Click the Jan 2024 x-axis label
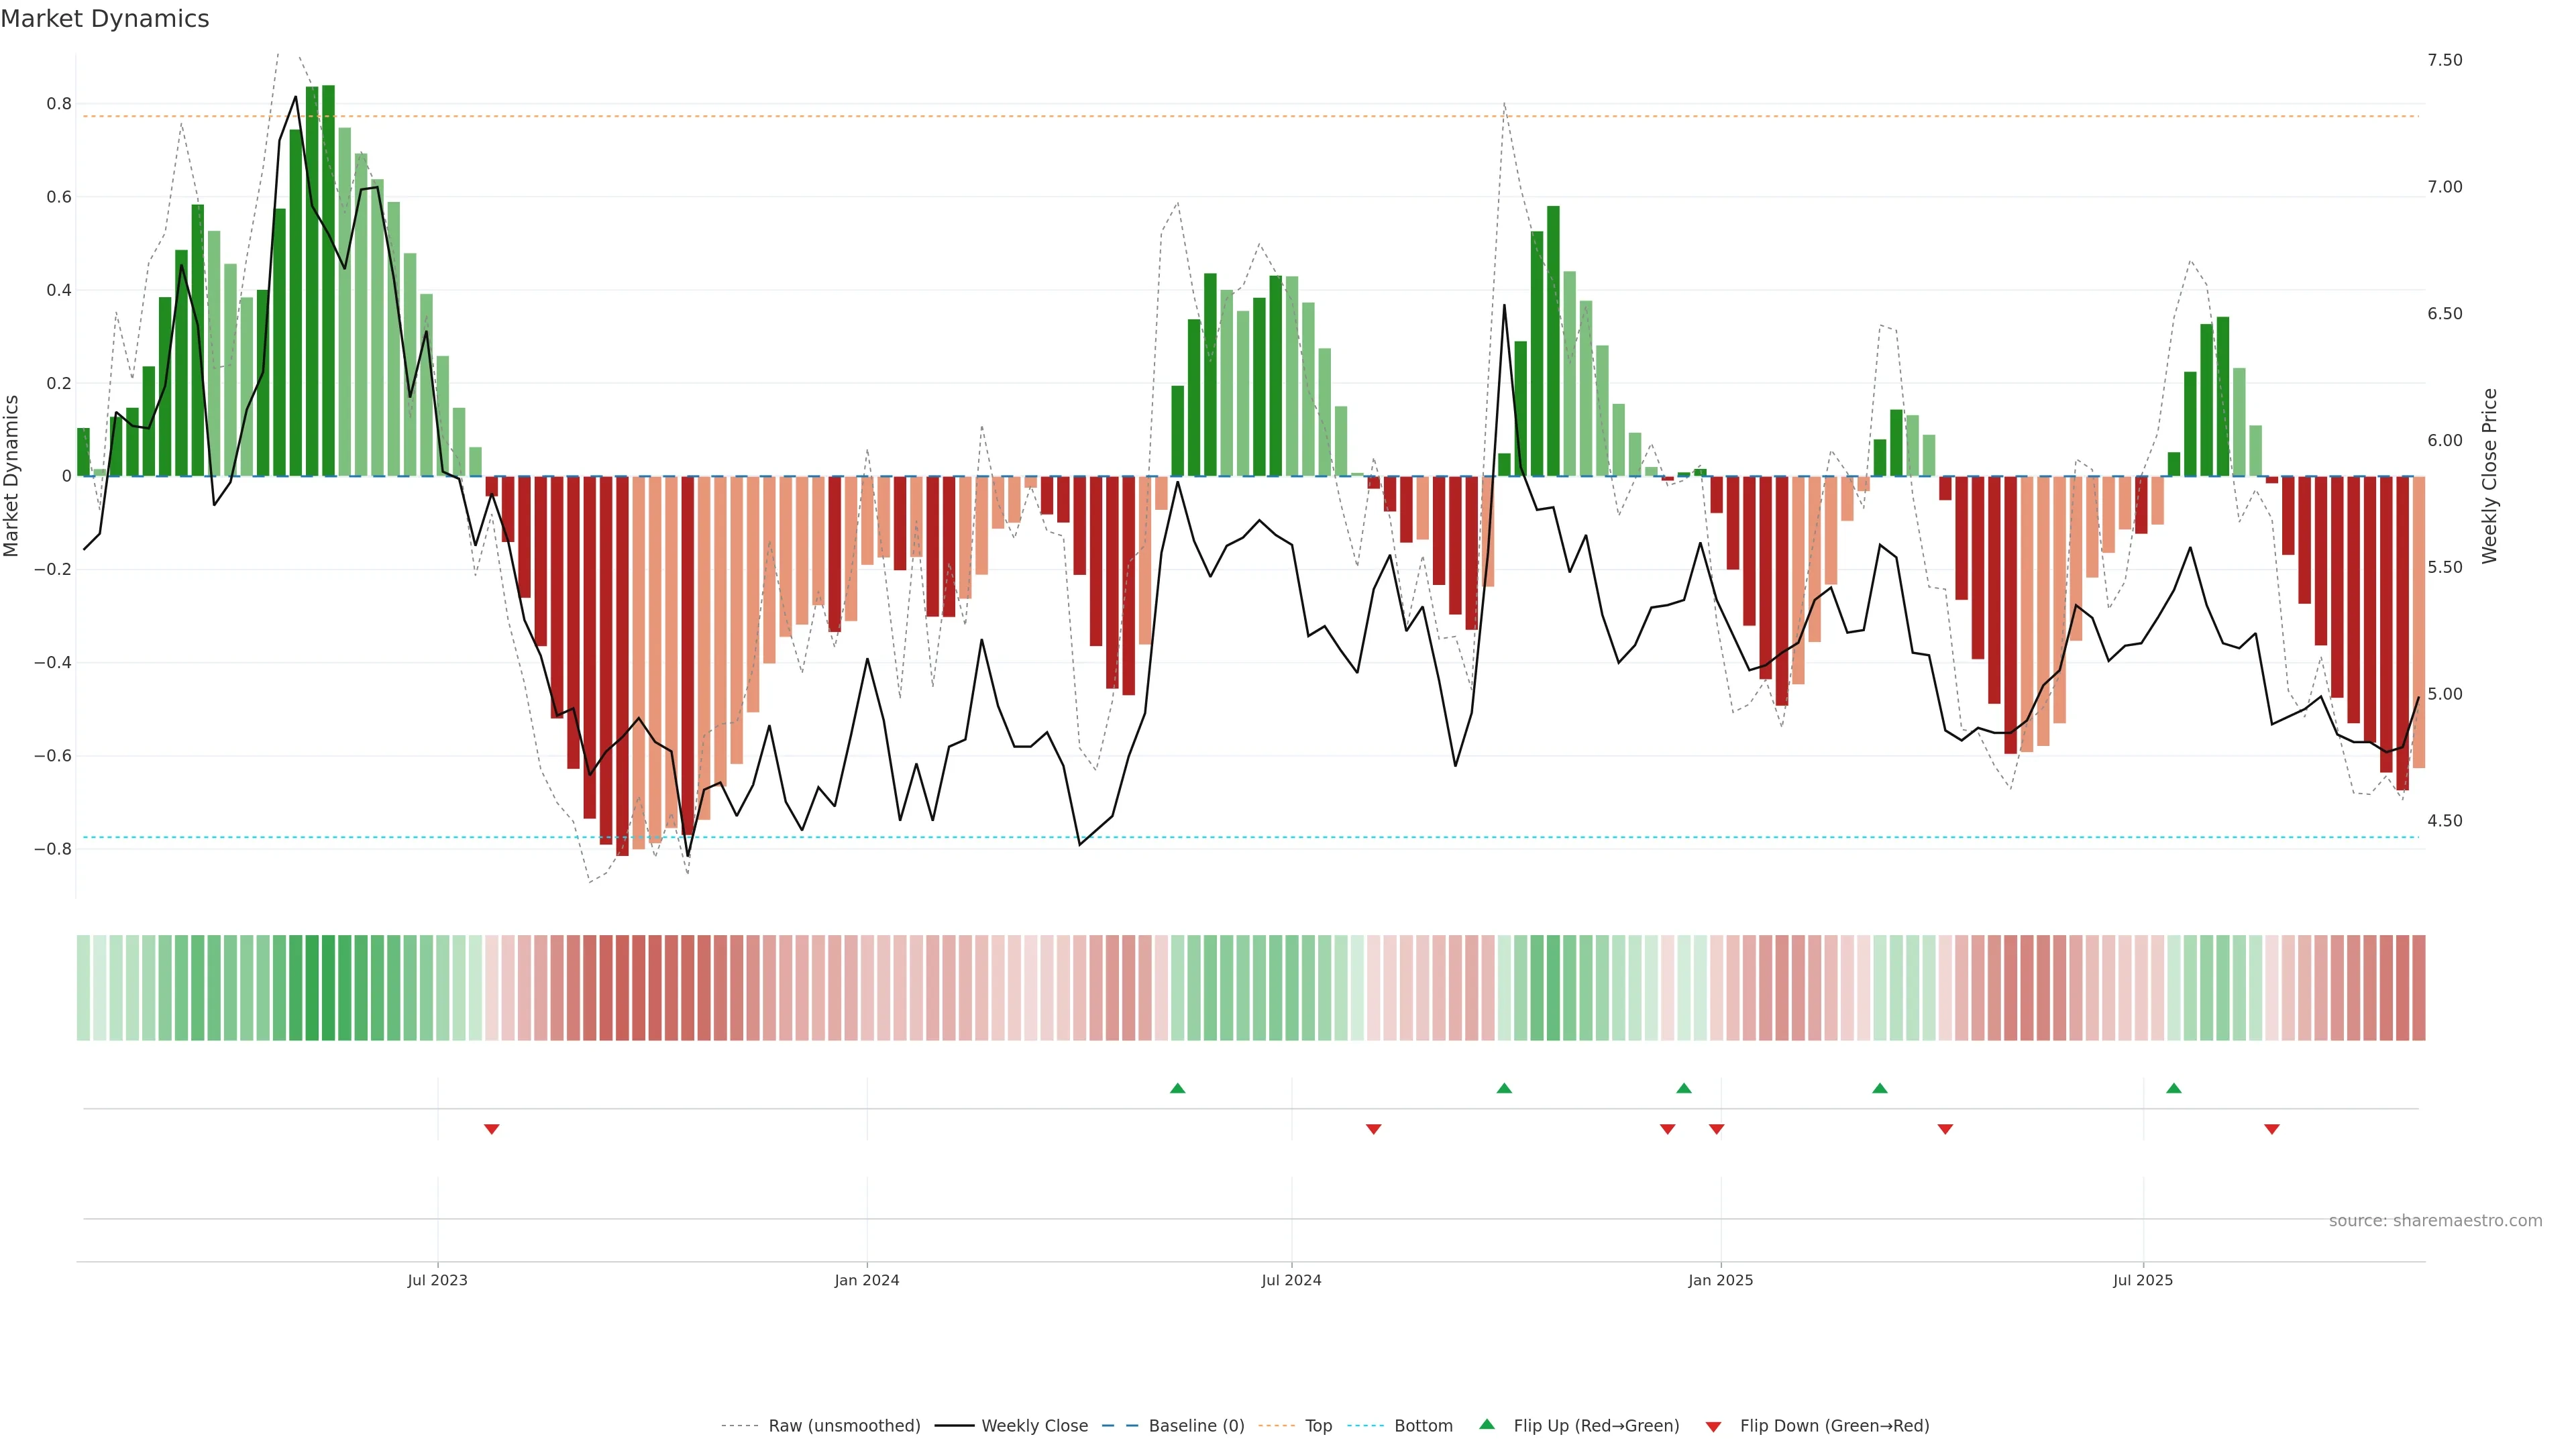The height and width of the screenshot is (1449, 2576). click(866, 1280)
